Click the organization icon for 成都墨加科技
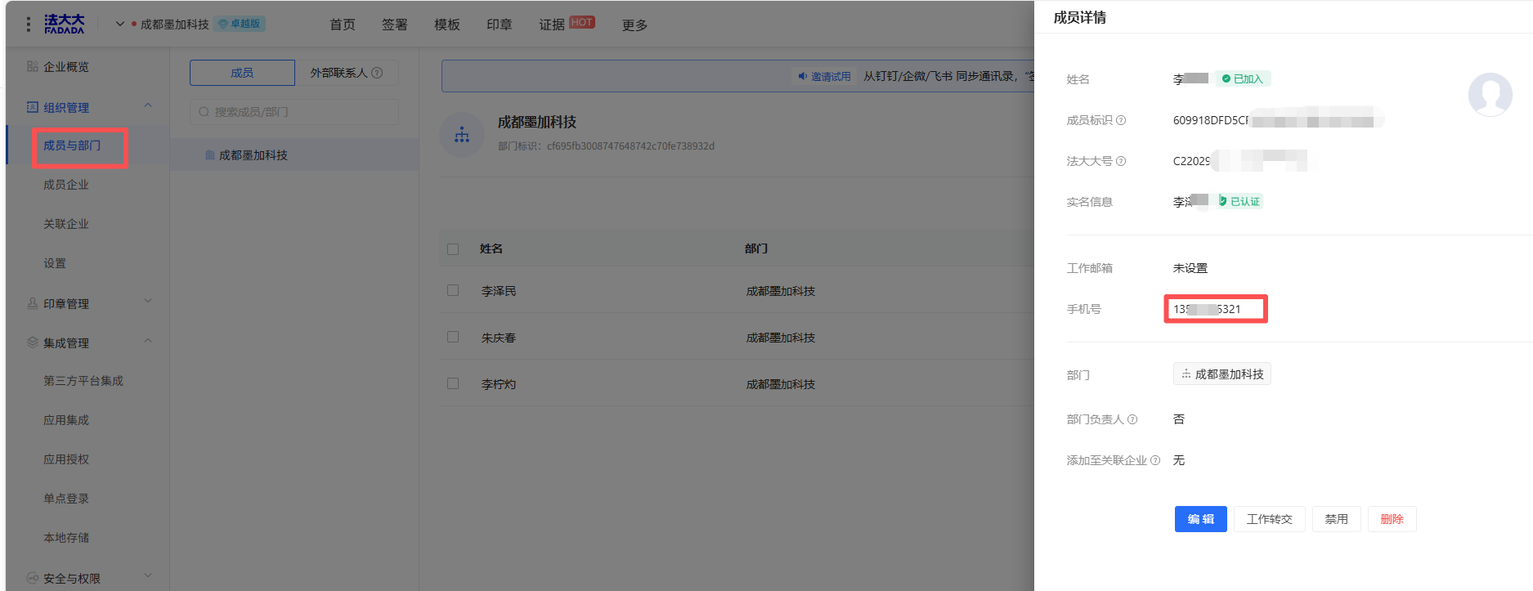 click(462, 135)
